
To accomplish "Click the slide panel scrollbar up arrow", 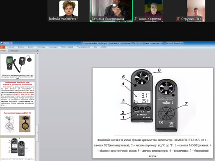I will tap(37, 54).
